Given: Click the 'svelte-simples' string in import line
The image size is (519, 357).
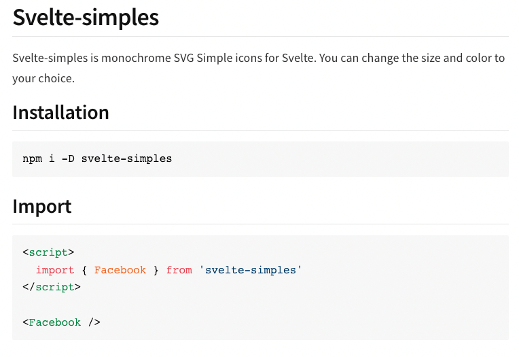Looking at the screenshot, I should (250, 270).
